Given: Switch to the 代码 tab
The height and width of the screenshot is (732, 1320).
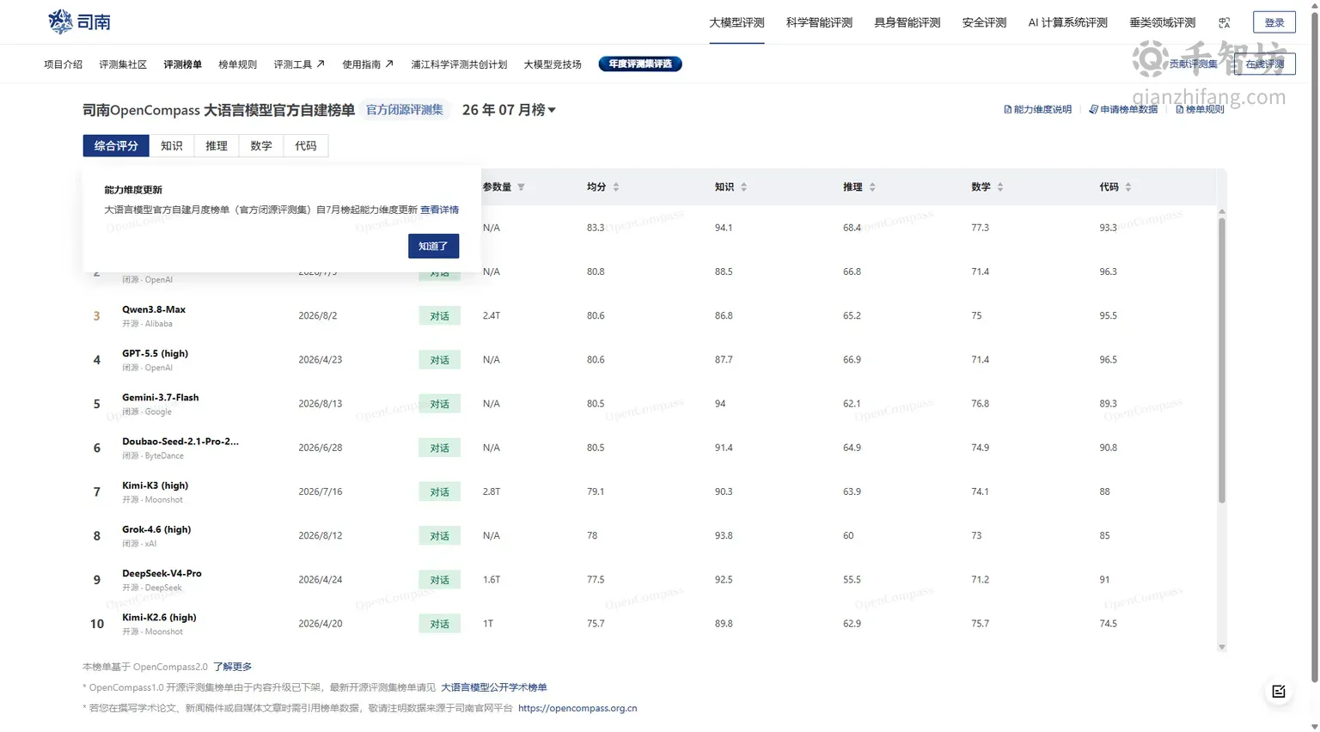Looking at the screenshot, I should click(306, 146).
